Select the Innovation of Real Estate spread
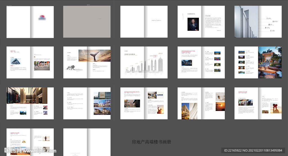 point(144,103)
